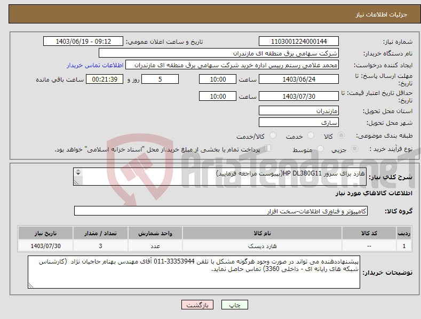Click the remaining time counter 00:21:39
Image resolution: width=421 pixels, height=319 pixels.
click(x=105, y=79)
